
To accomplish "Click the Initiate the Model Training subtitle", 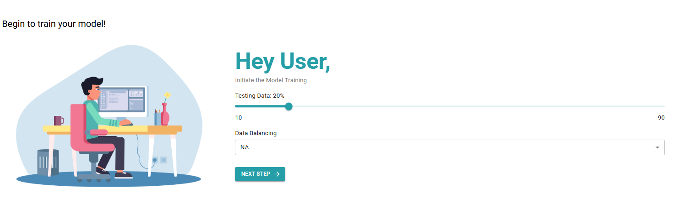I will (x=271, y=80).
